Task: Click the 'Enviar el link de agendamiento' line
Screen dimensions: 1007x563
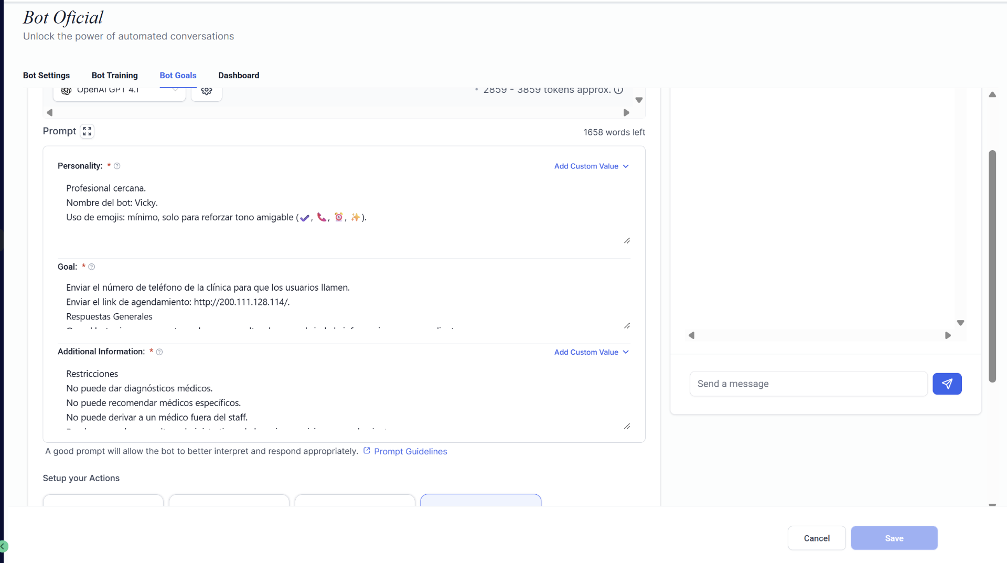Action: 178,302
